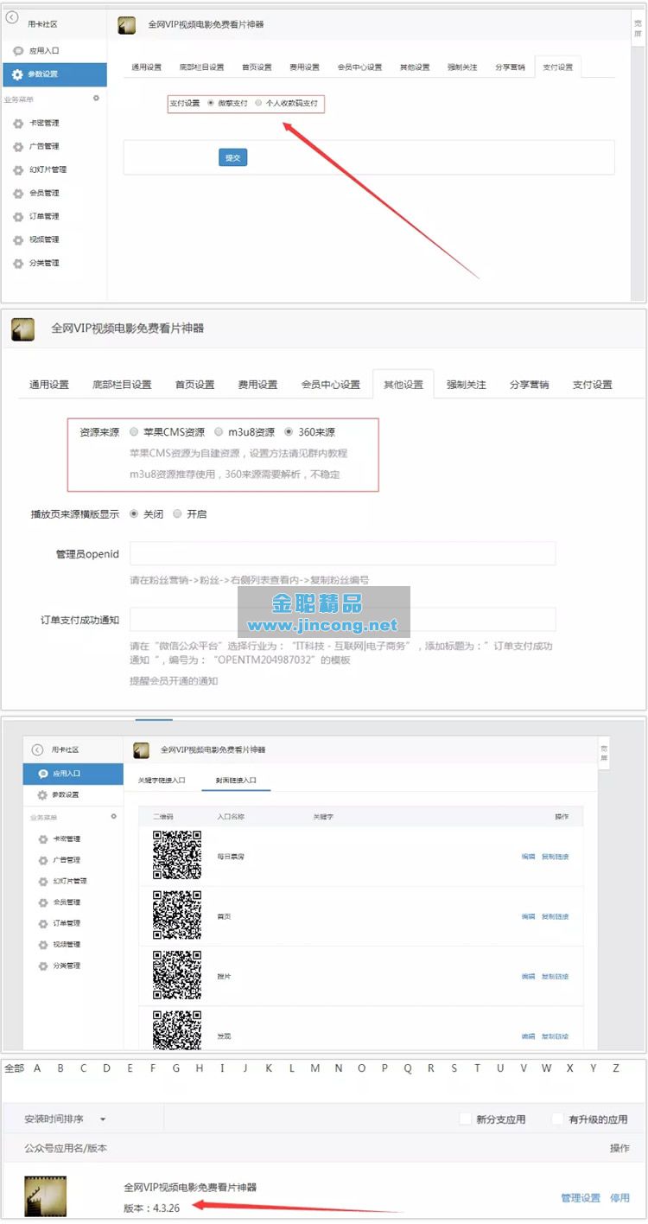Click the back arrow icon in the QR-code entry window
The width and height of the screenshot is (648, 1224).
tap(37, 750)
